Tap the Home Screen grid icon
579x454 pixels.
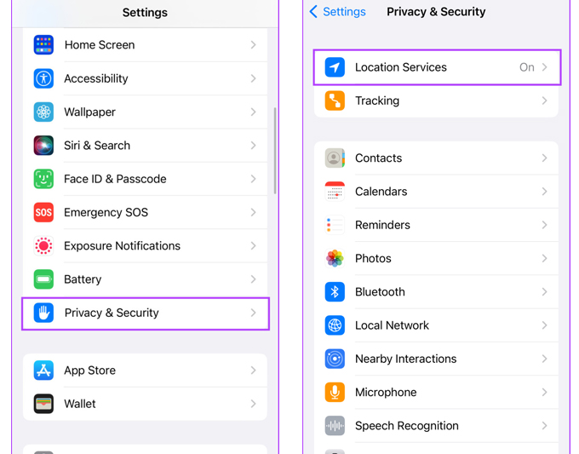43,45
